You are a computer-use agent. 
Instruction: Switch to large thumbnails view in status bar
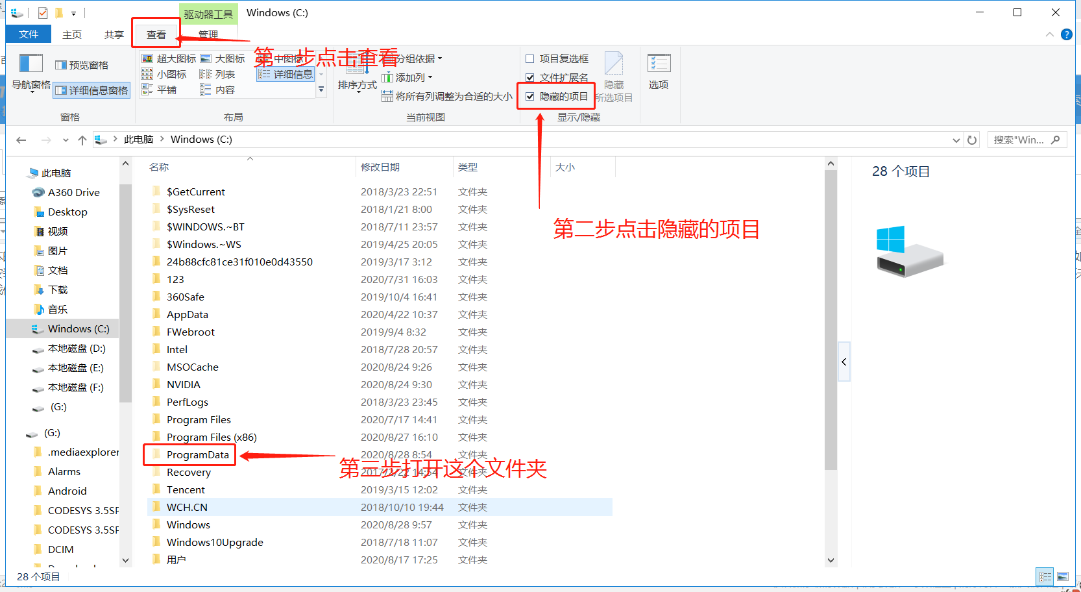(1062, 576)
